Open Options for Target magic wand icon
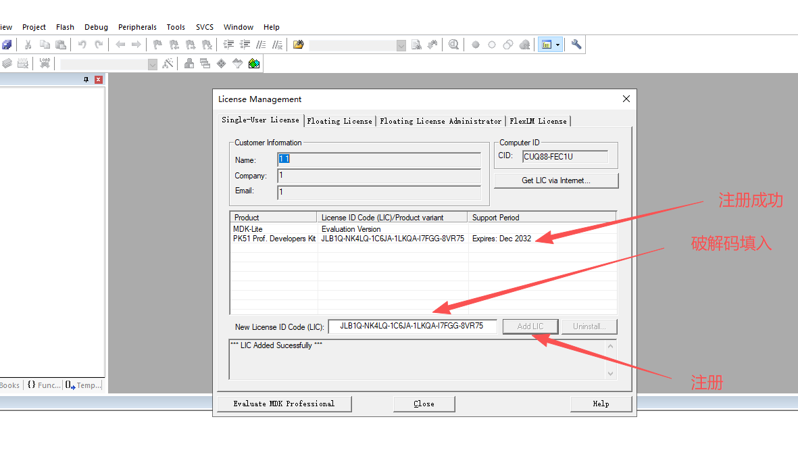 point(168,64)
